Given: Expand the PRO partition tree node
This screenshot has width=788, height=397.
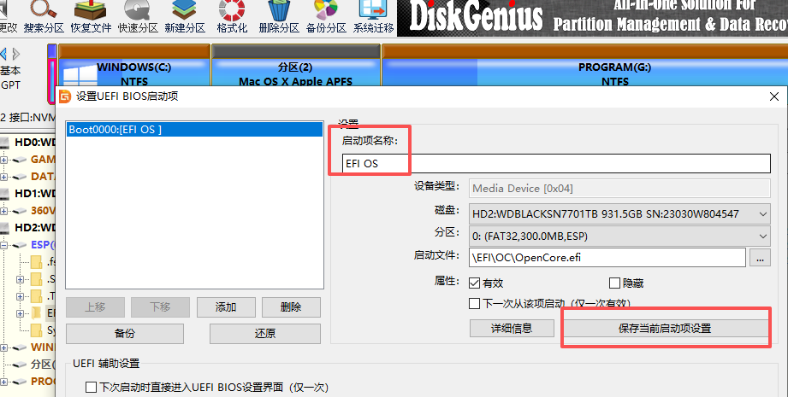Looking at the screenshot, I should tap(3, 382).
